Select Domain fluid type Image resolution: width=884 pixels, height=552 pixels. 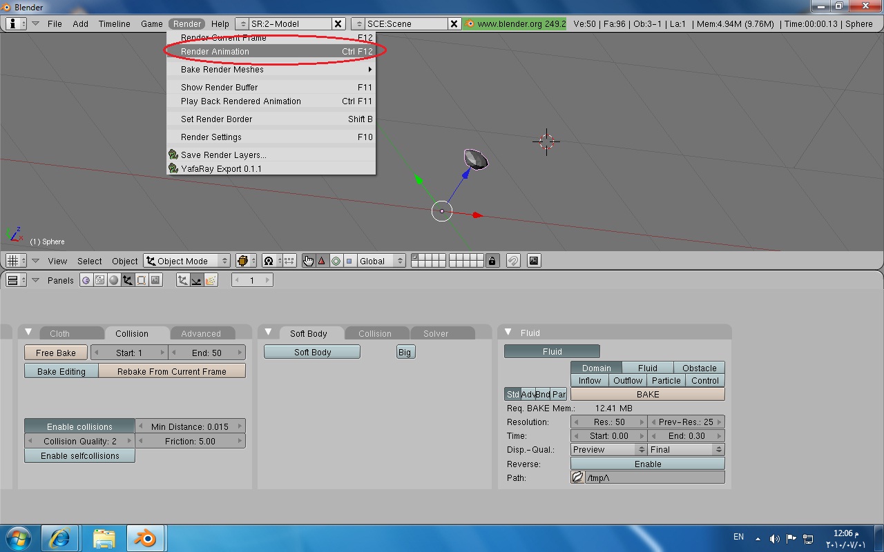tap(596, 368)
